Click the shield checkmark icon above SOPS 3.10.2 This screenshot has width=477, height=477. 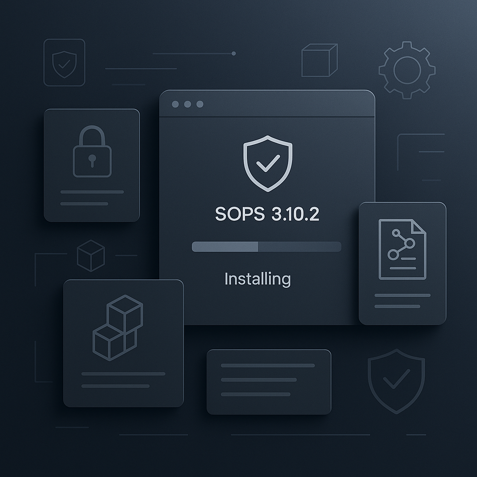coord(268,164)
